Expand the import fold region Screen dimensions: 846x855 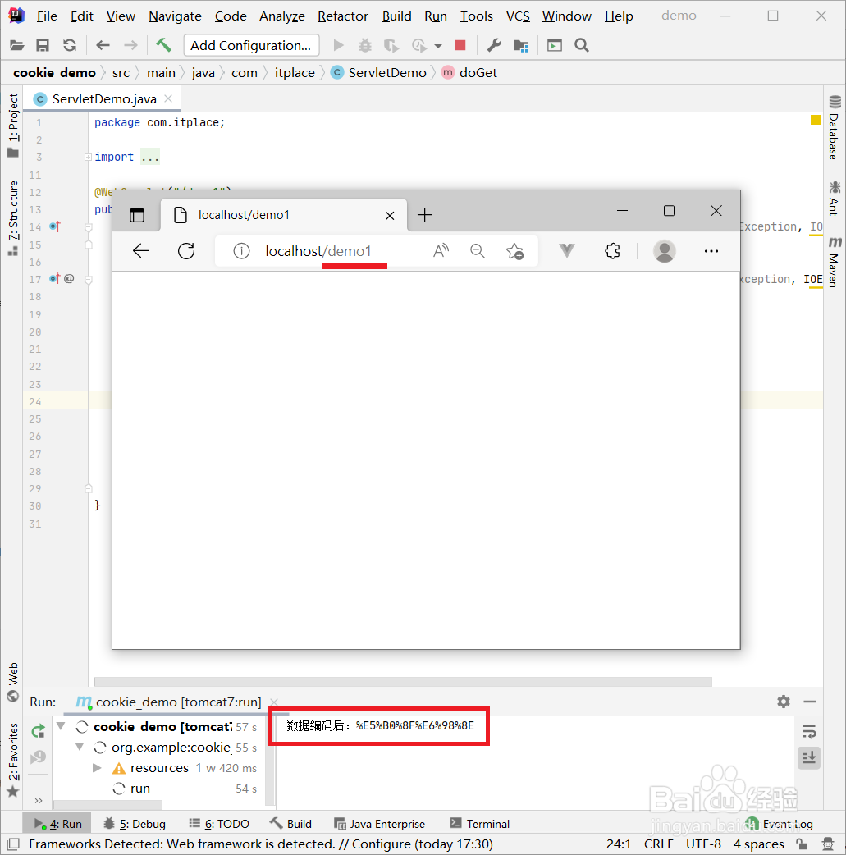88,157
